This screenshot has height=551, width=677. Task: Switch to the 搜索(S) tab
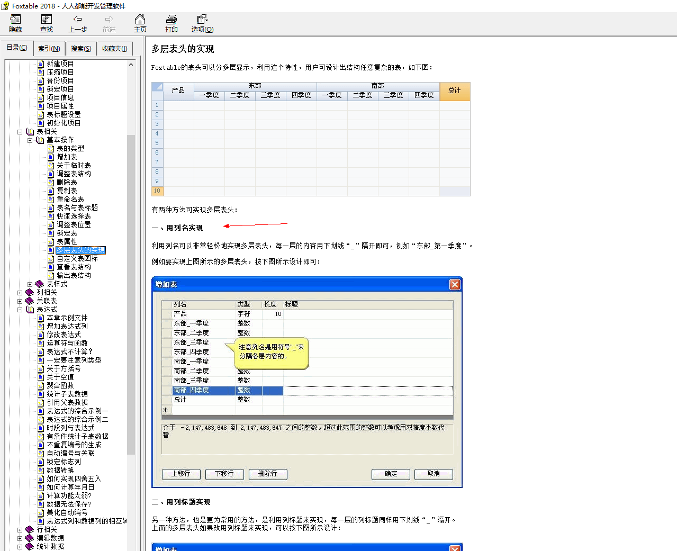(x=81, y=48)
